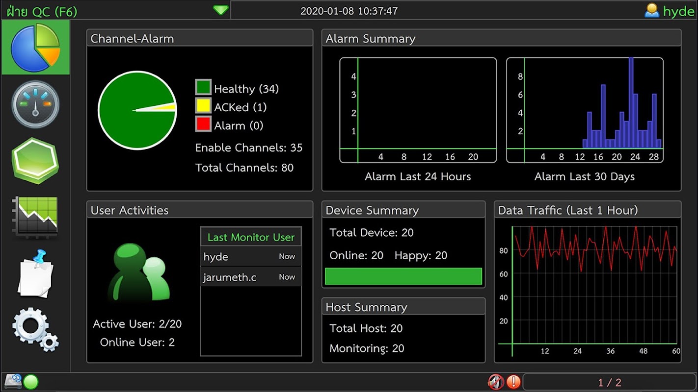This screenshot has height=392, width=698.
Task: Click the green status indicator light
Action: (31, 382)
